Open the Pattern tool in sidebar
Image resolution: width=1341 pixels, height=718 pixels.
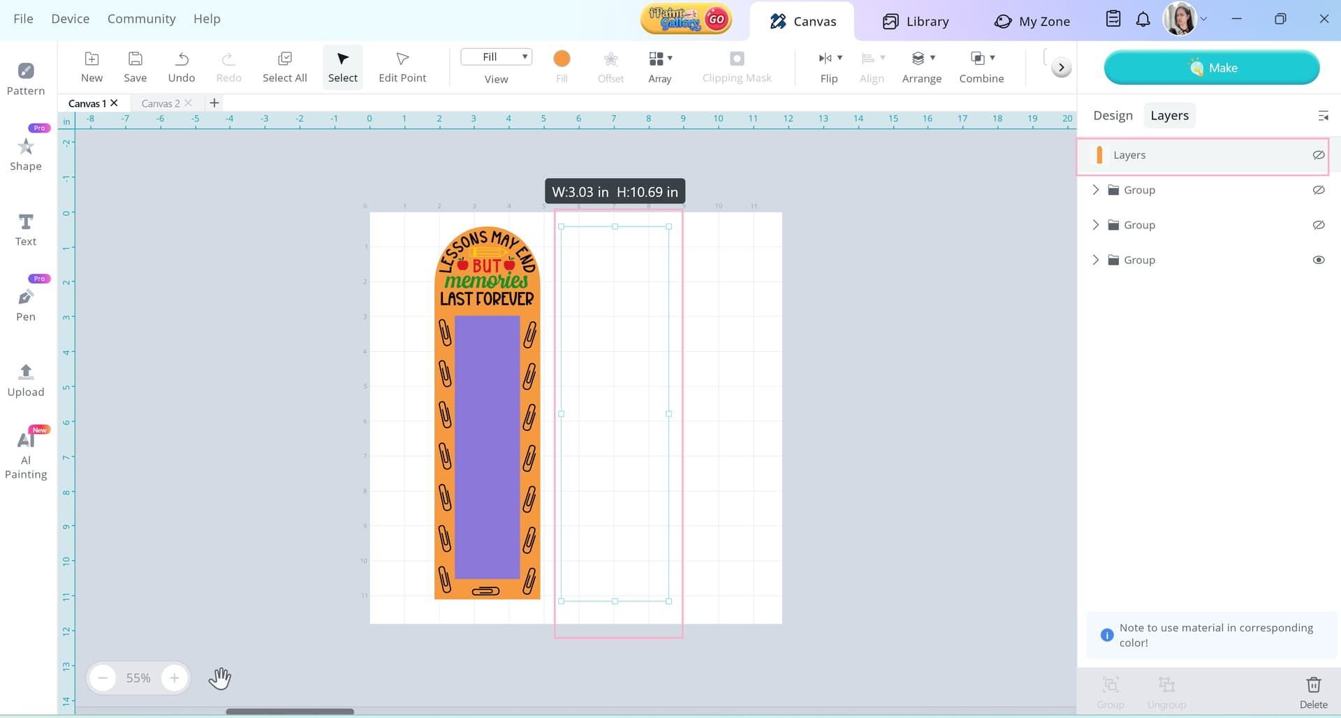26,79
